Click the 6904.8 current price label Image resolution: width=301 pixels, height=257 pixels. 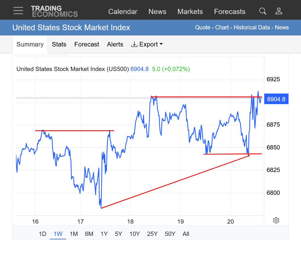(x=276, y=99)
